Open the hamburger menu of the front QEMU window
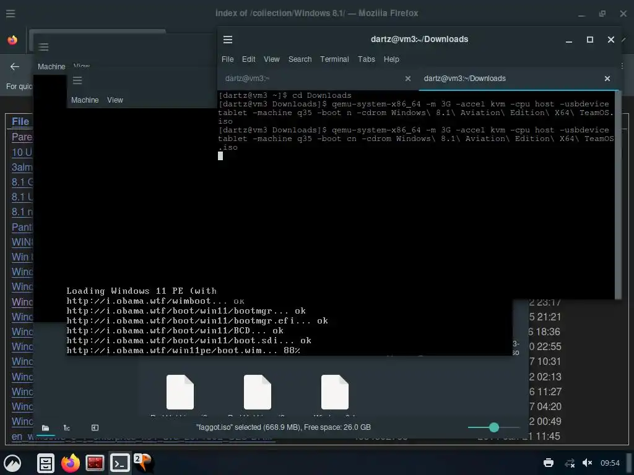This screenshot has width=634, height=475. tap(77, 80)
